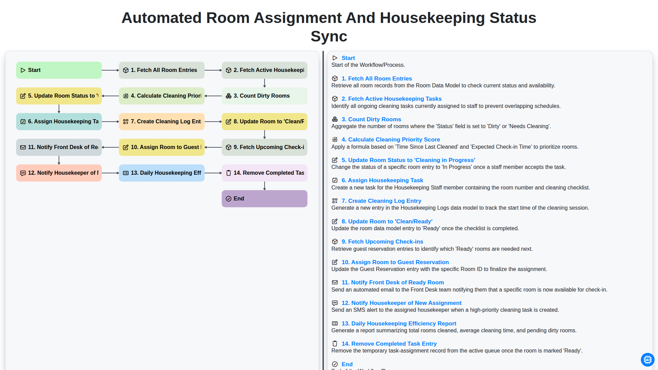Click cubes icon beside Count Dirty Rooms heading
The height and width of the screenshot is (370, 658).
point(335,119)
